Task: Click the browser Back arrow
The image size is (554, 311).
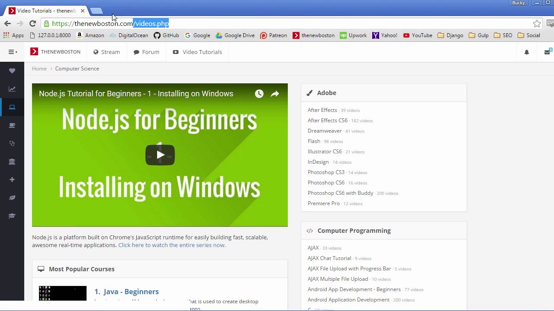Action: coord(7,24)
